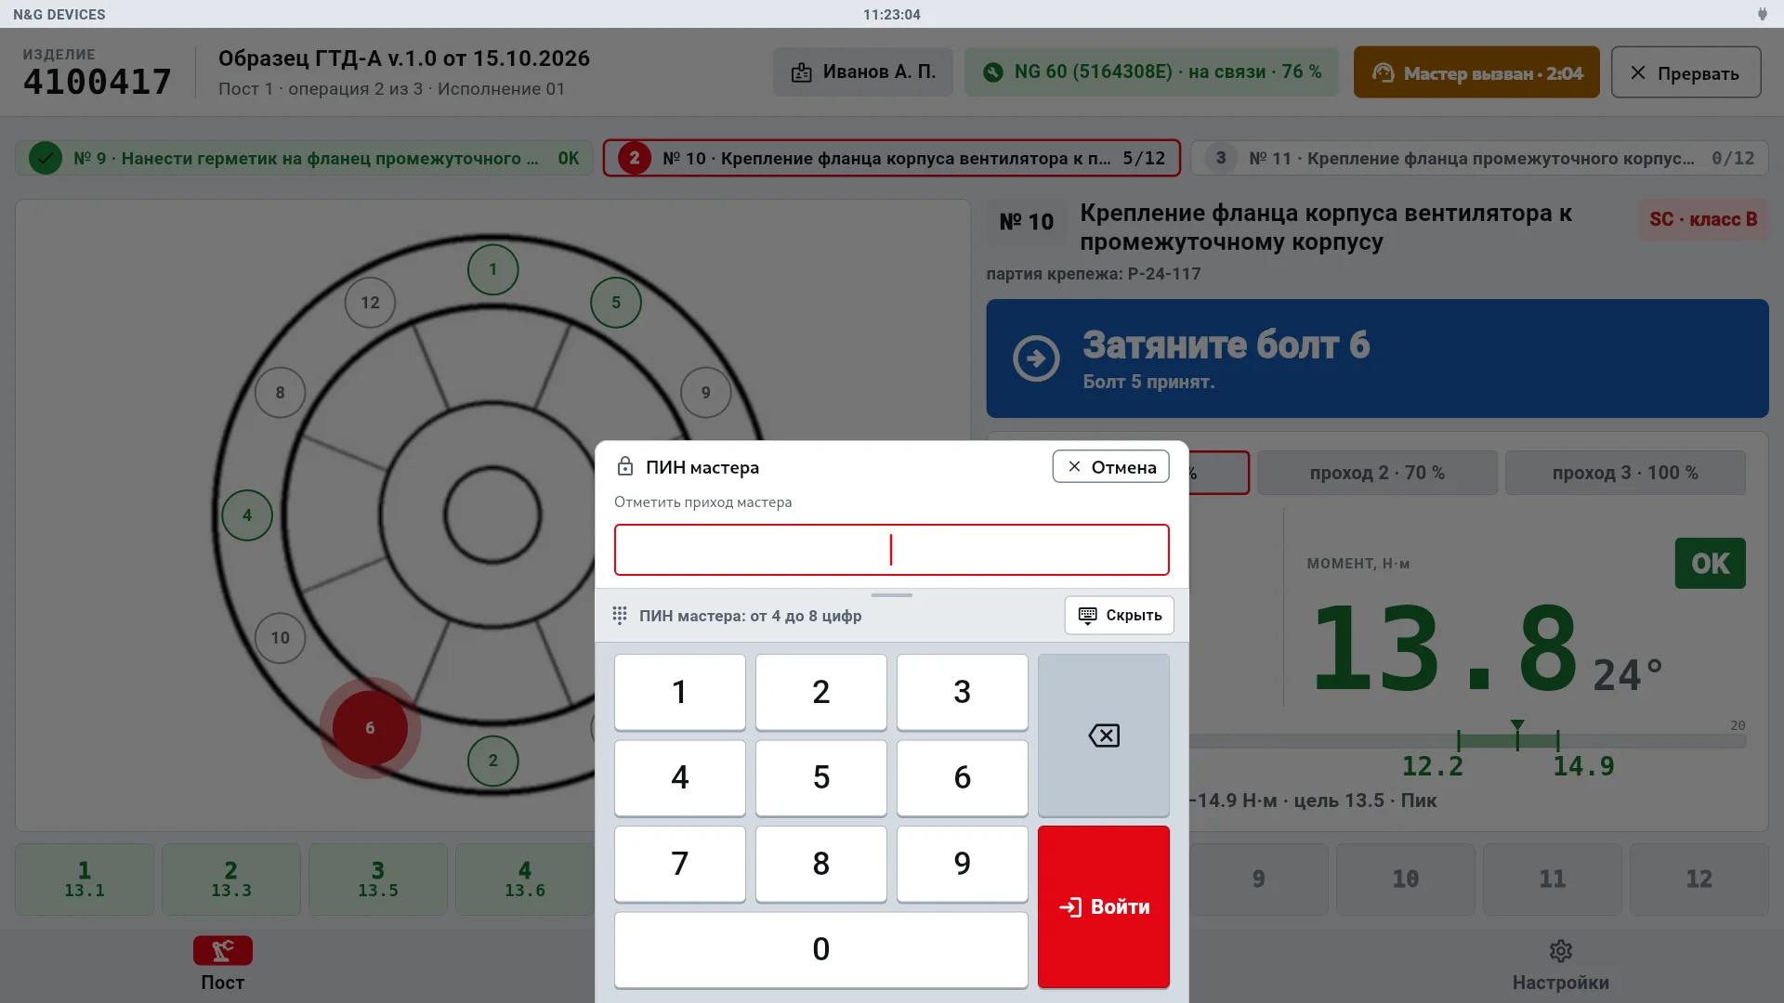The width and height of the screenshot is (1784, 1003).
Task: Click the green checkmark of step № 9
Action: point(45,158)
